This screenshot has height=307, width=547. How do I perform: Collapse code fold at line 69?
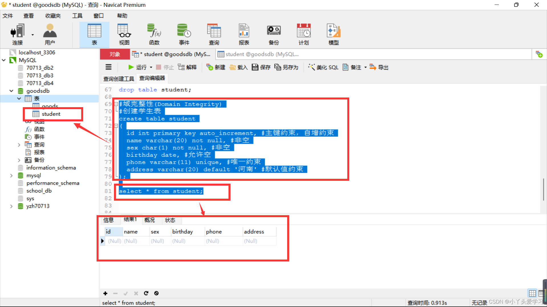(x=116, y=104)
